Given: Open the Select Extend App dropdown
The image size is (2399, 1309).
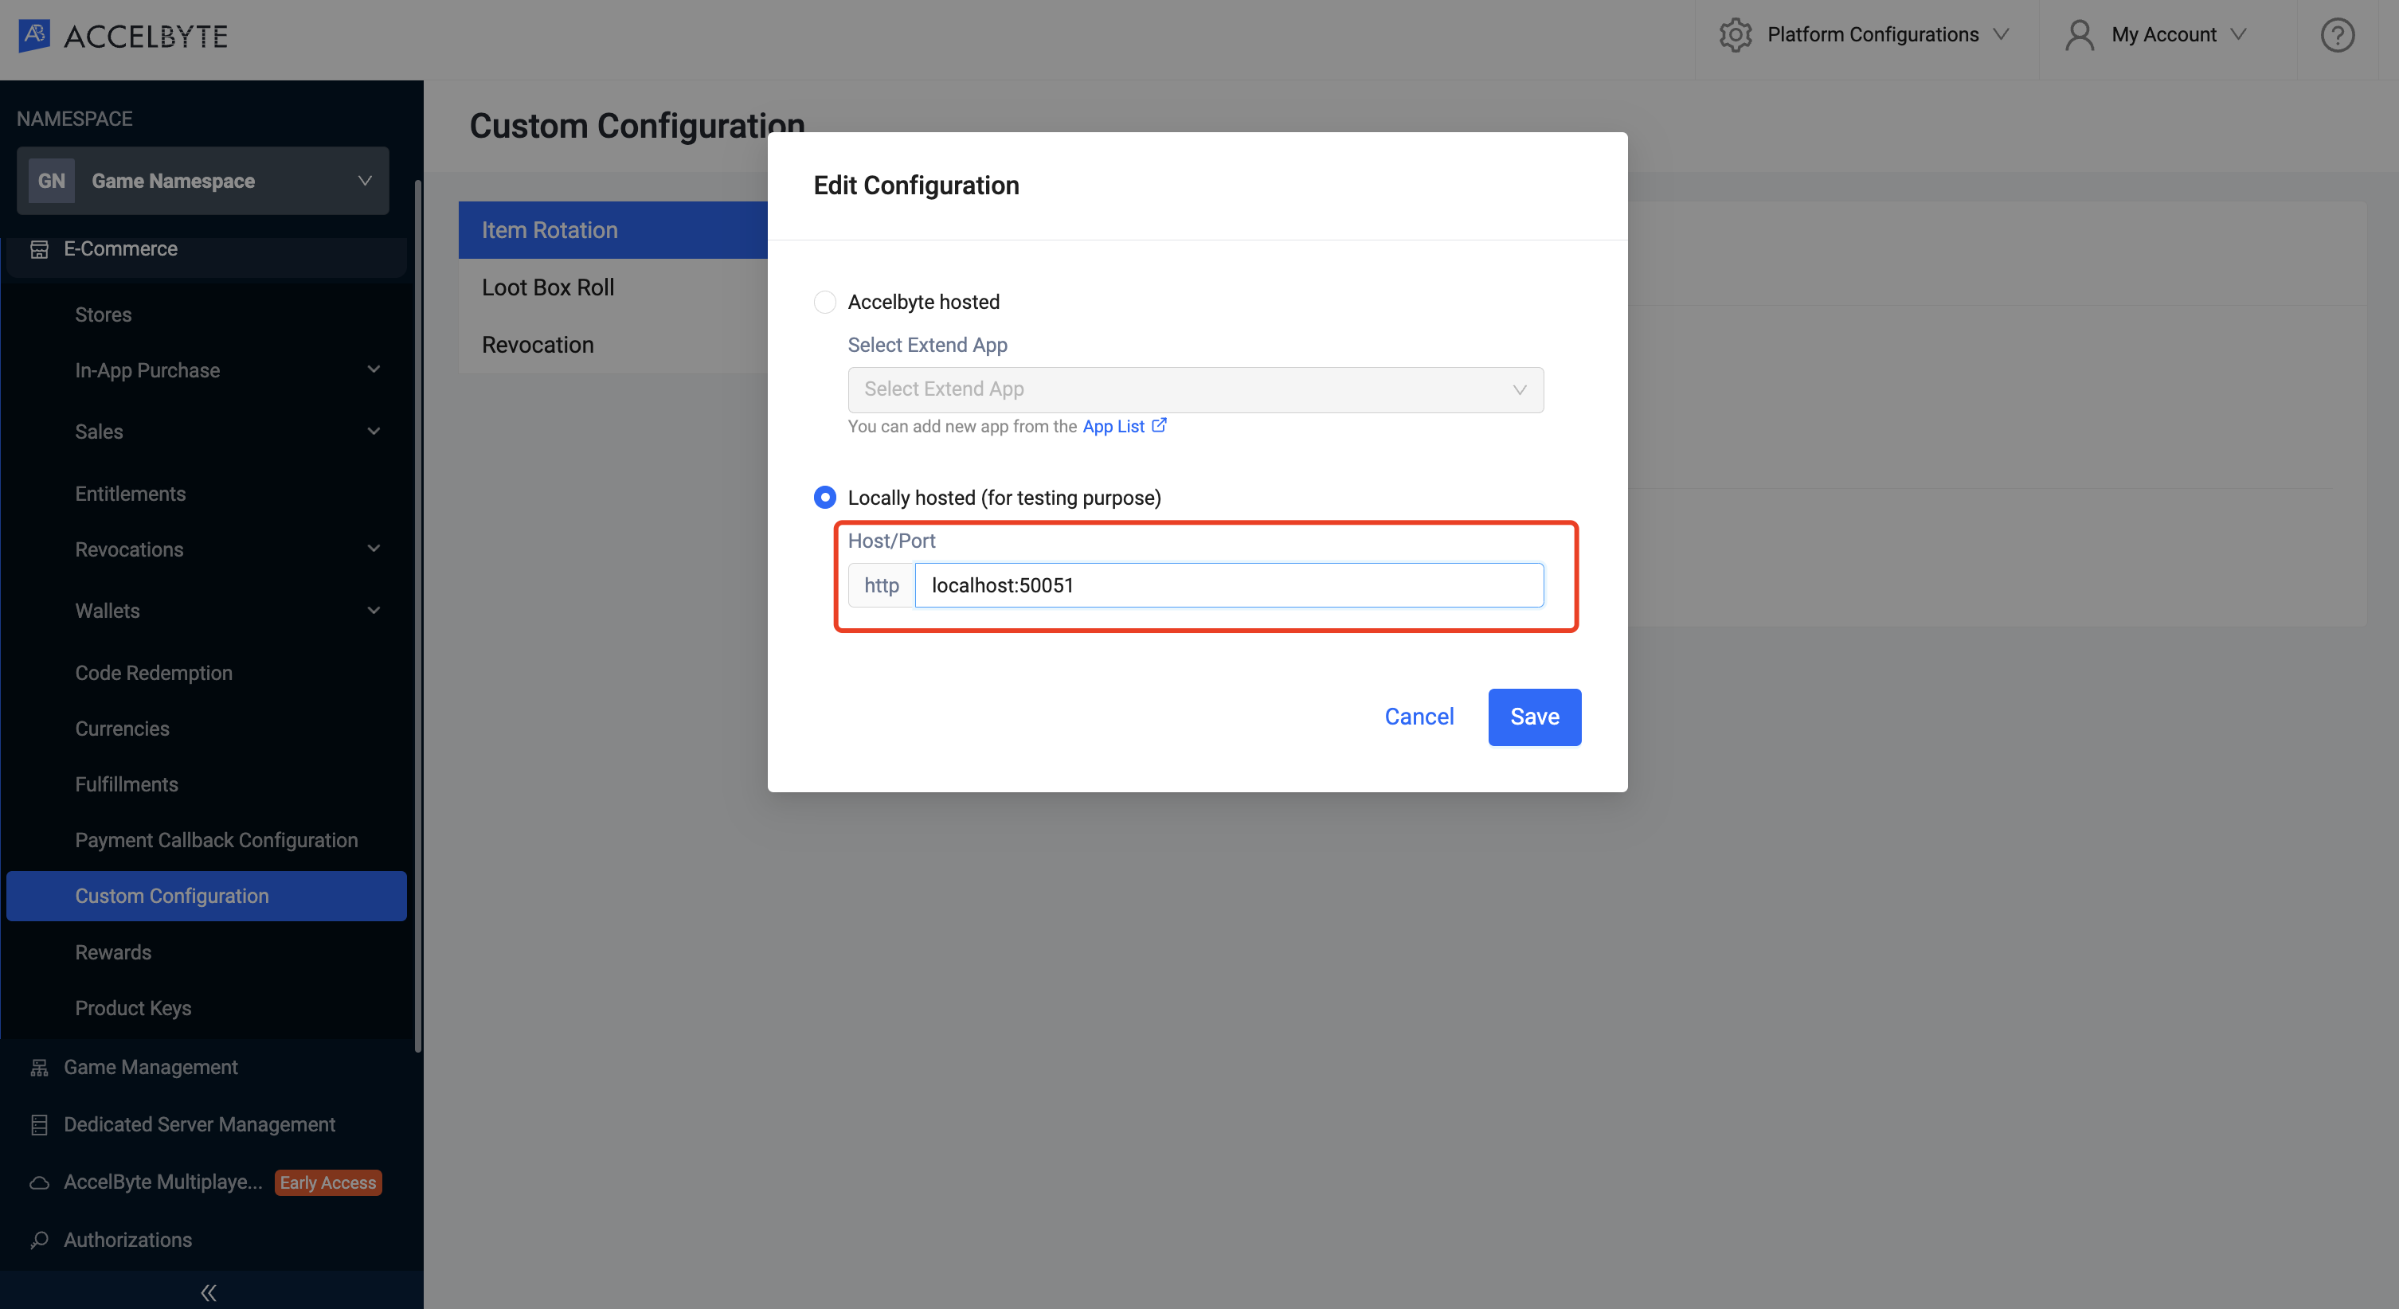Looking at the screenshot, I should [x=1195, y=389].
